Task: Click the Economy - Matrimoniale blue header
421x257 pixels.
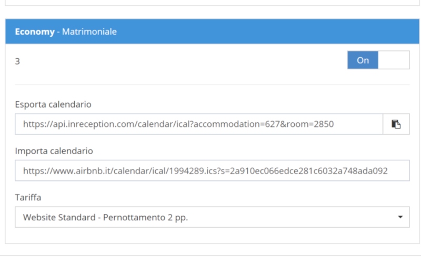Action: click(x=212, y=31)
